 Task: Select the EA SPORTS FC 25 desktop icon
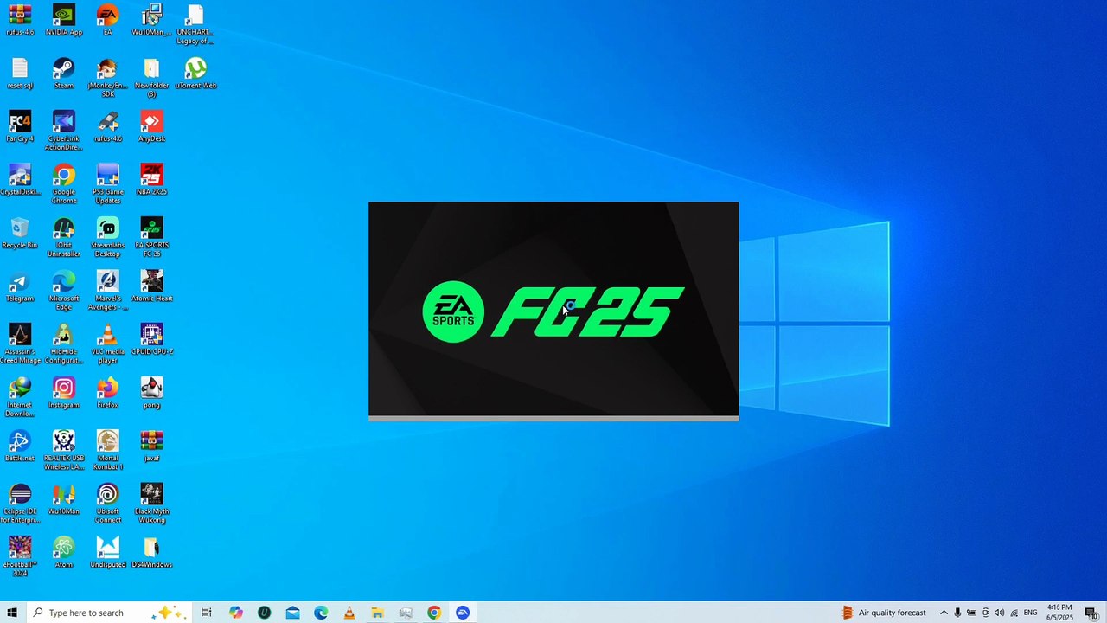click(151, 238)
